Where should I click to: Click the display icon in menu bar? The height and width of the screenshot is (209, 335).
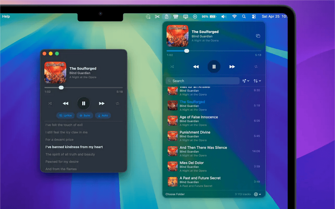pos(185,17)
